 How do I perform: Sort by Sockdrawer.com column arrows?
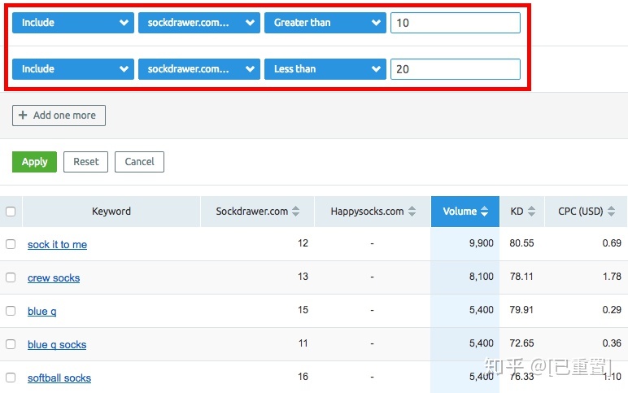pos(295,211)
